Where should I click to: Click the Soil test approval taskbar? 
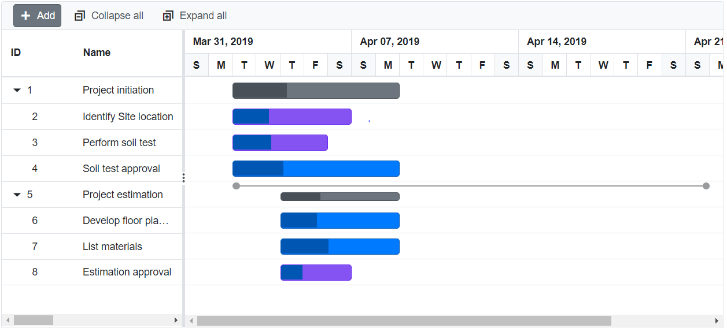(x=316, y=169)
